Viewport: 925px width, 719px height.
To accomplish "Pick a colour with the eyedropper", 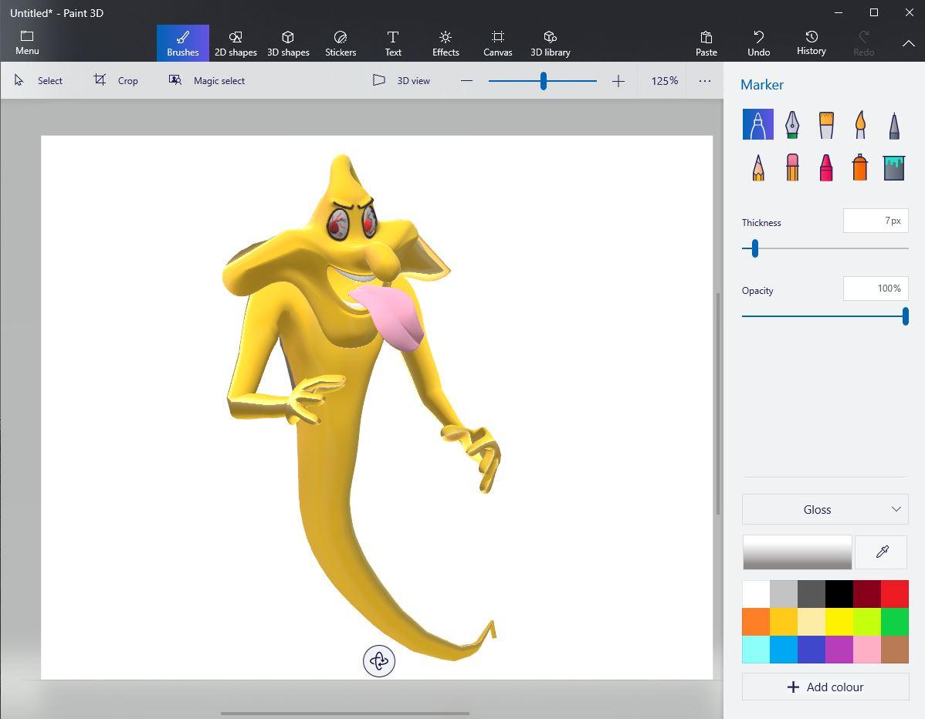I will click(x=882, y=552).
